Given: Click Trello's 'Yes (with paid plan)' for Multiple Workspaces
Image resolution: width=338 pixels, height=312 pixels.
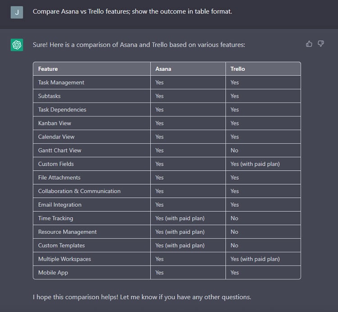Looking at the screenshot, I should point(255,259).
